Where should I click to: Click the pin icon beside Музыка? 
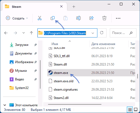[x=36, y=71]
